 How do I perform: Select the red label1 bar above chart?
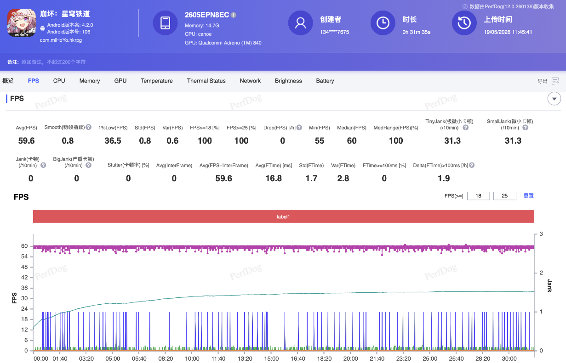(284, 217)
